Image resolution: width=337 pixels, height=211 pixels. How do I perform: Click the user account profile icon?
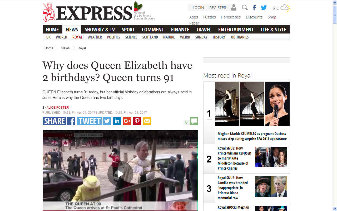pyautogui.click(x=234, y=8)
